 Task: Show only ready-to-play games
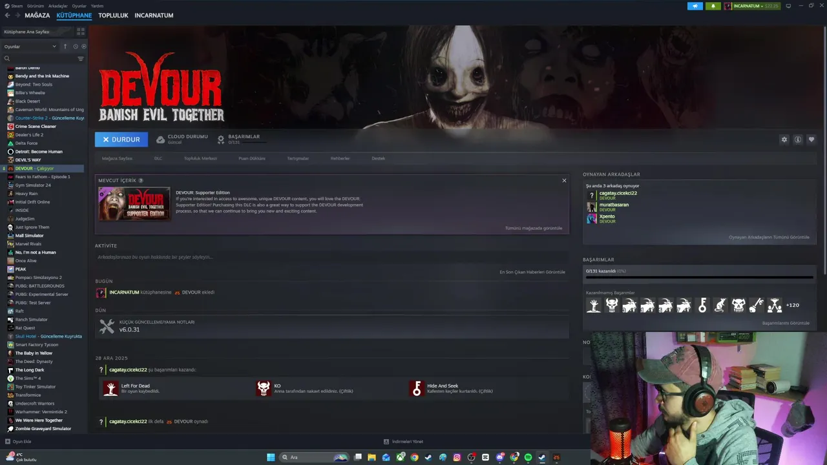[x=84, y=46]
